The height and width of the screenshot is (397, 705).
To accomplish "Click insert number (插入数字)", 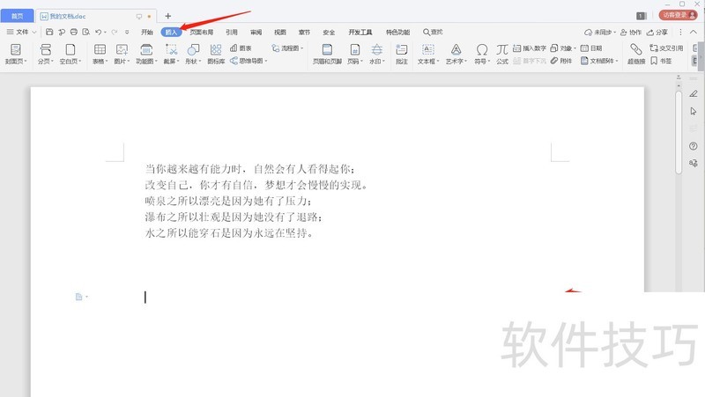I will pyautogui.click(x=530, y=48).
